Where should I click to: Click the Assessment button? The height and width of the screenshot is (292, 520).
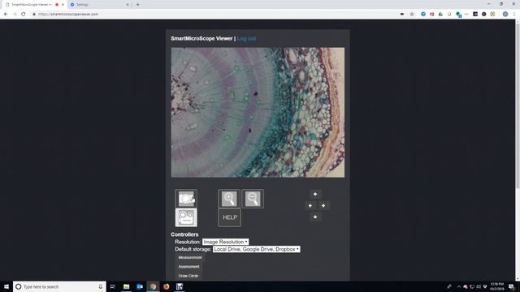coord(188,267)
